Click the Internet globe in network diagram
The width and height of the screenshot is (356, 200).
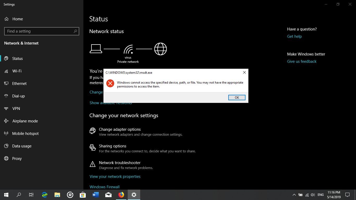161,49
